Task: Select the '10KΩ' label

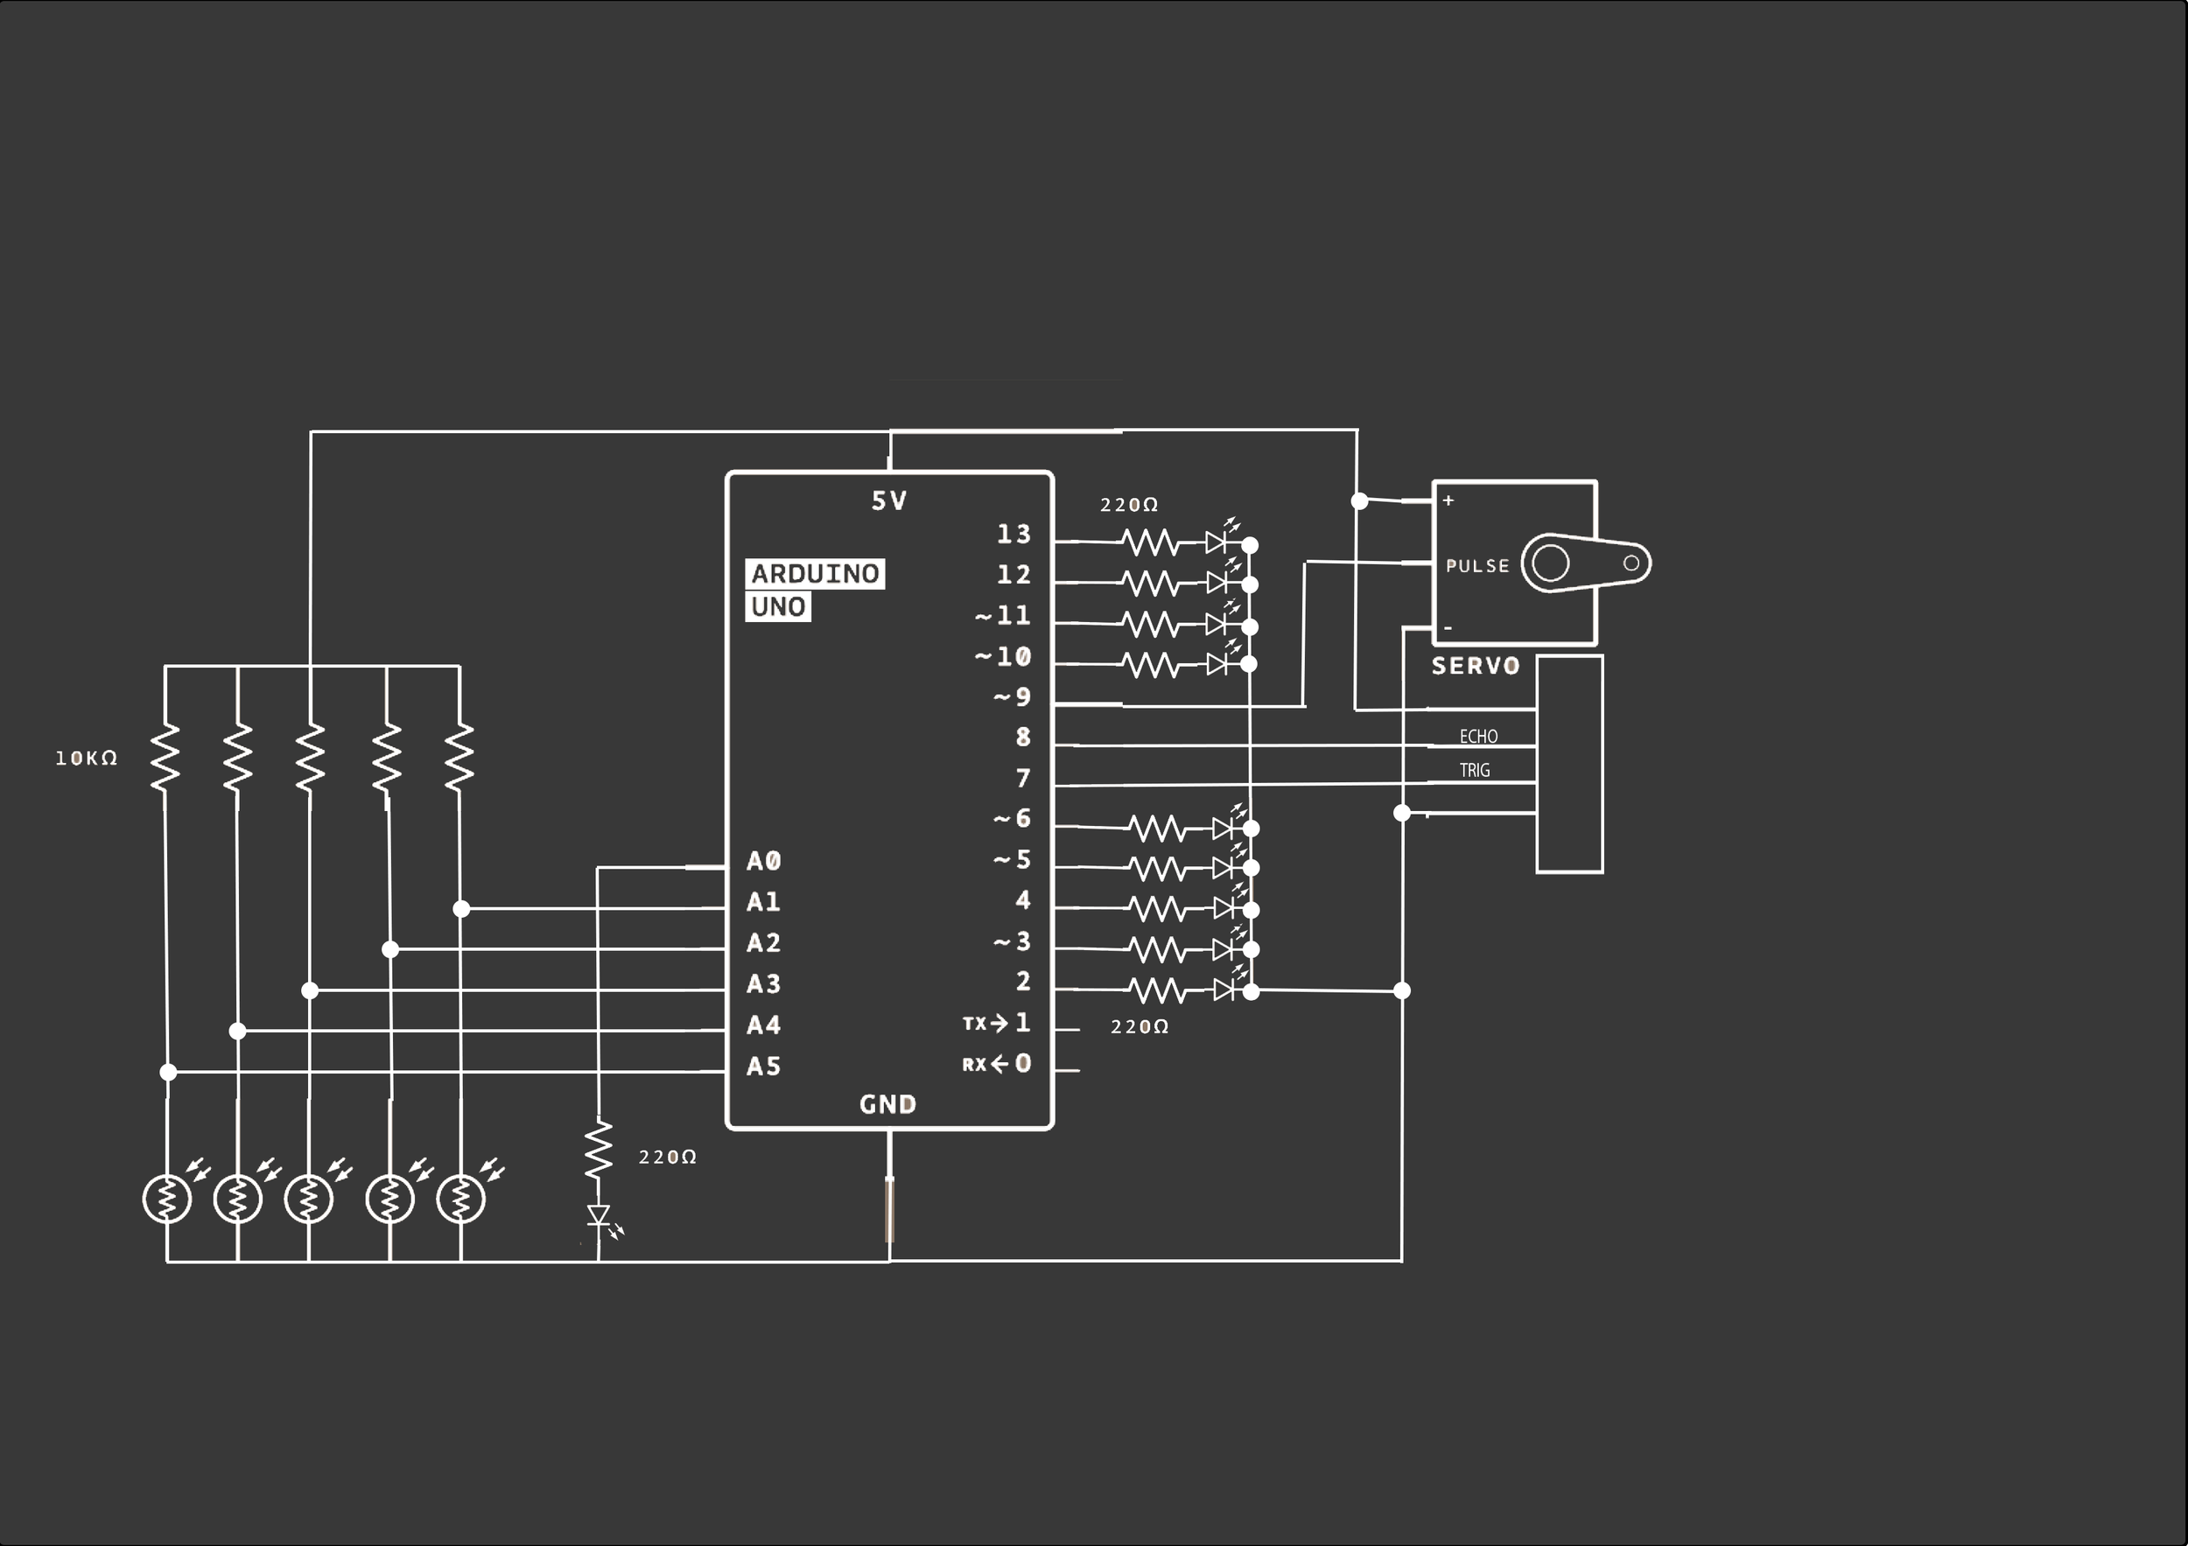Action: coord(87,759)
